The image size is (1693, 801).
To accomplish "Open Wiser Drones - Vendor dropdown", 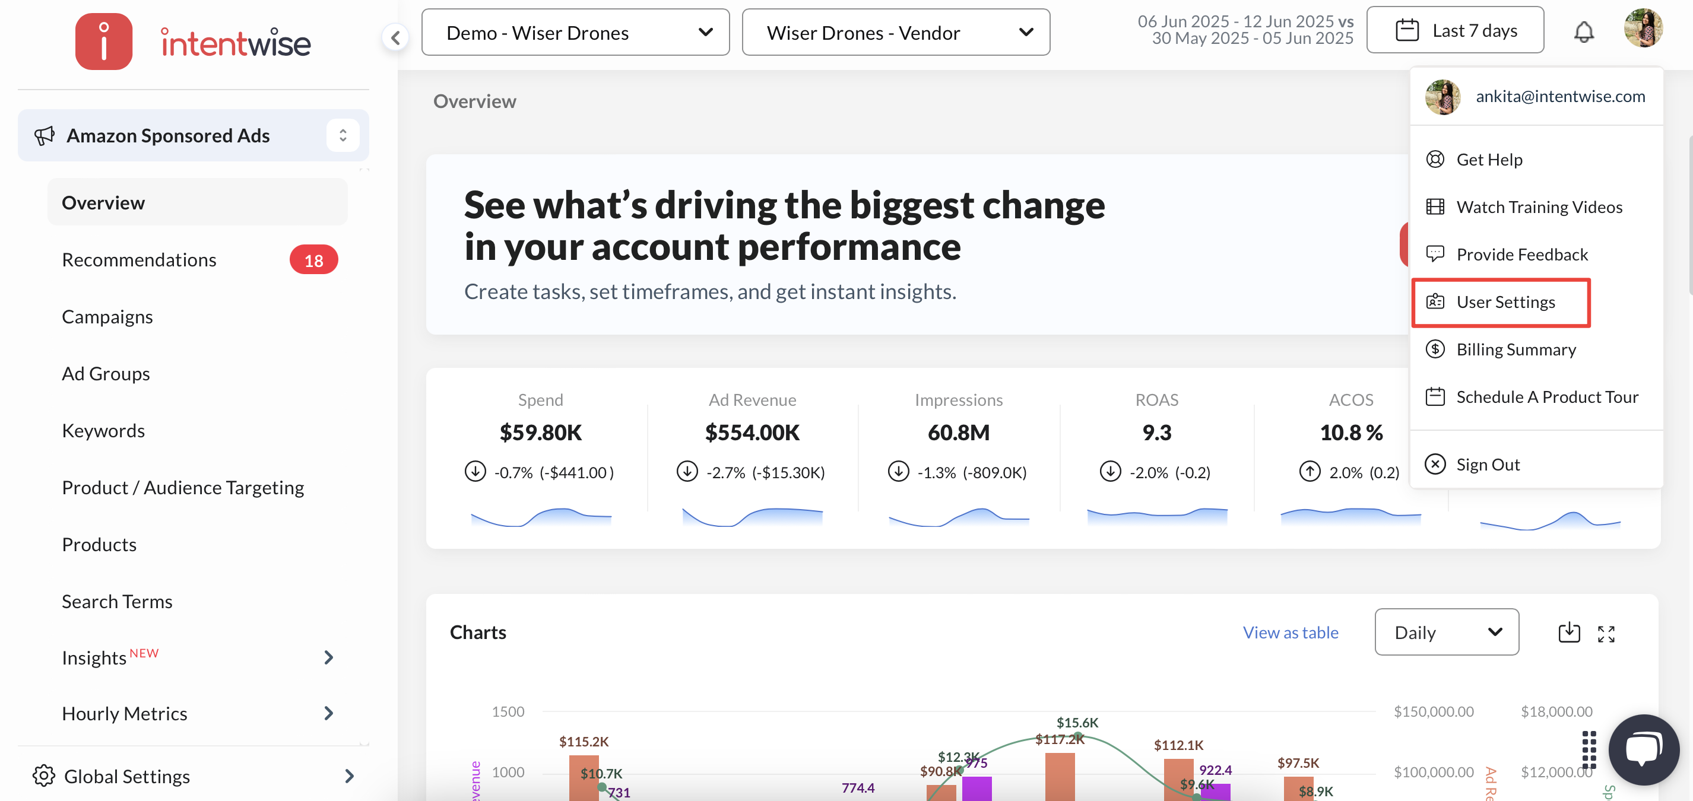I will [x=896, y=32].
